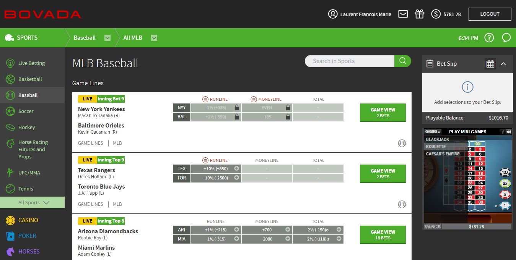The width and height of the screenshot is (516, 260).
Task: Click Game View 18 Bets for Diamondbacks game
Action: [x=383, y=235]
